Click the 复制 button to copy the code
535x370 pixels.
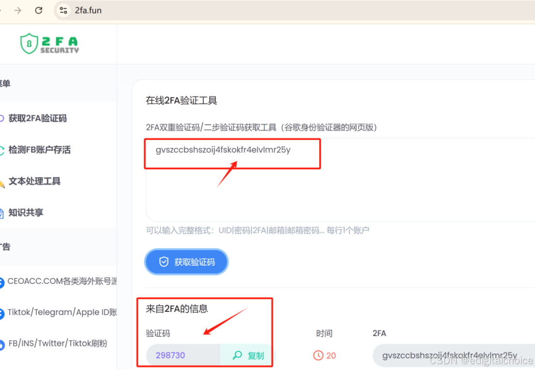point(247,355)
